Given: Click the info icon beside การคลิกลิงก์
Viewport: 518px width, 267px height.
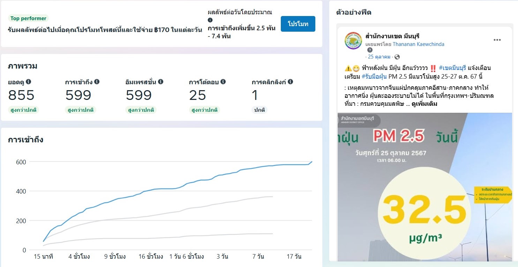Looking at the screenshot, I should 290,82.
